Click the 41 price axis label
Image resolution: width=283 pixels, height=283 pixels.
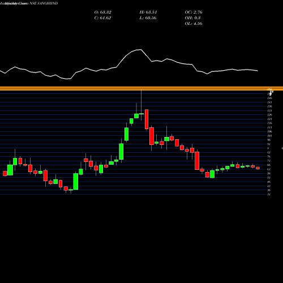(x=269, y=186)
